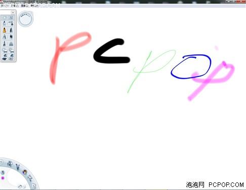Image resolution: width=246 pixels, height=190 pixels.
Task: Close the floating brush palette
Action: click(x=13, y=13)
